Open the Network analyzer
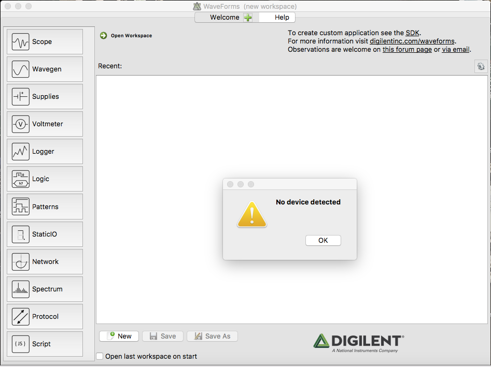 (45, 261)
